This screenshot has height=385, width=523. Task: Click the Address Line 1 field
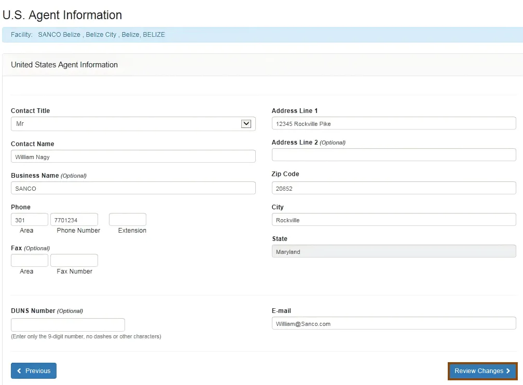click(x=393, y=123)
